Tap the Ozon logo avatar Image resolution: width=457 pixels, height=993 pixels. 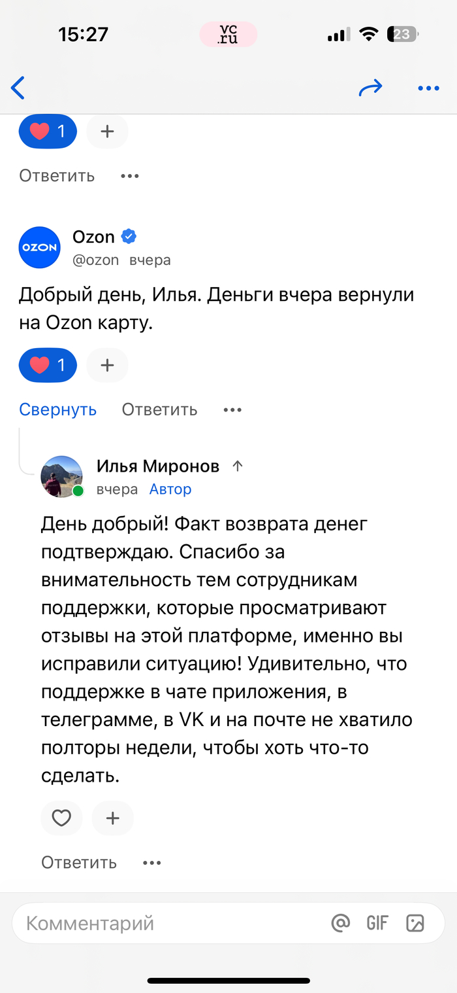[x=39, y=247]
